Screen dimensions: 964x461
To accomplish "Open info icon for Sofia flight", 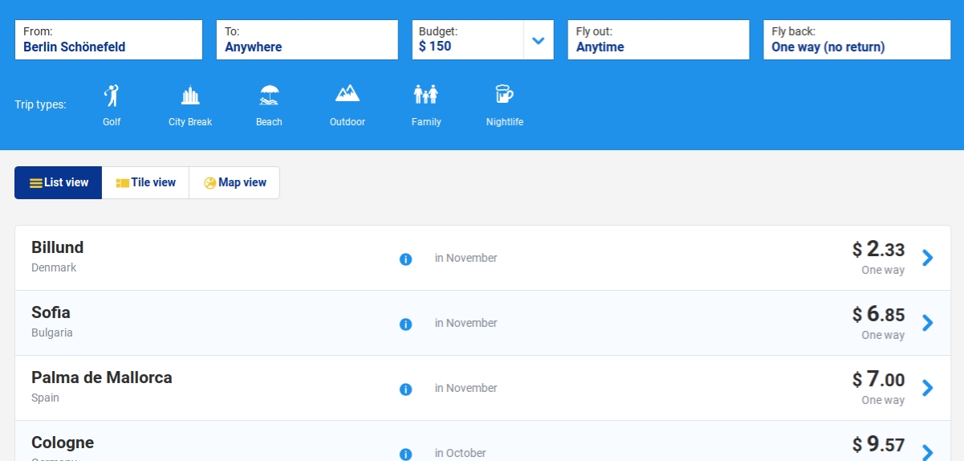I will [405, 324].
